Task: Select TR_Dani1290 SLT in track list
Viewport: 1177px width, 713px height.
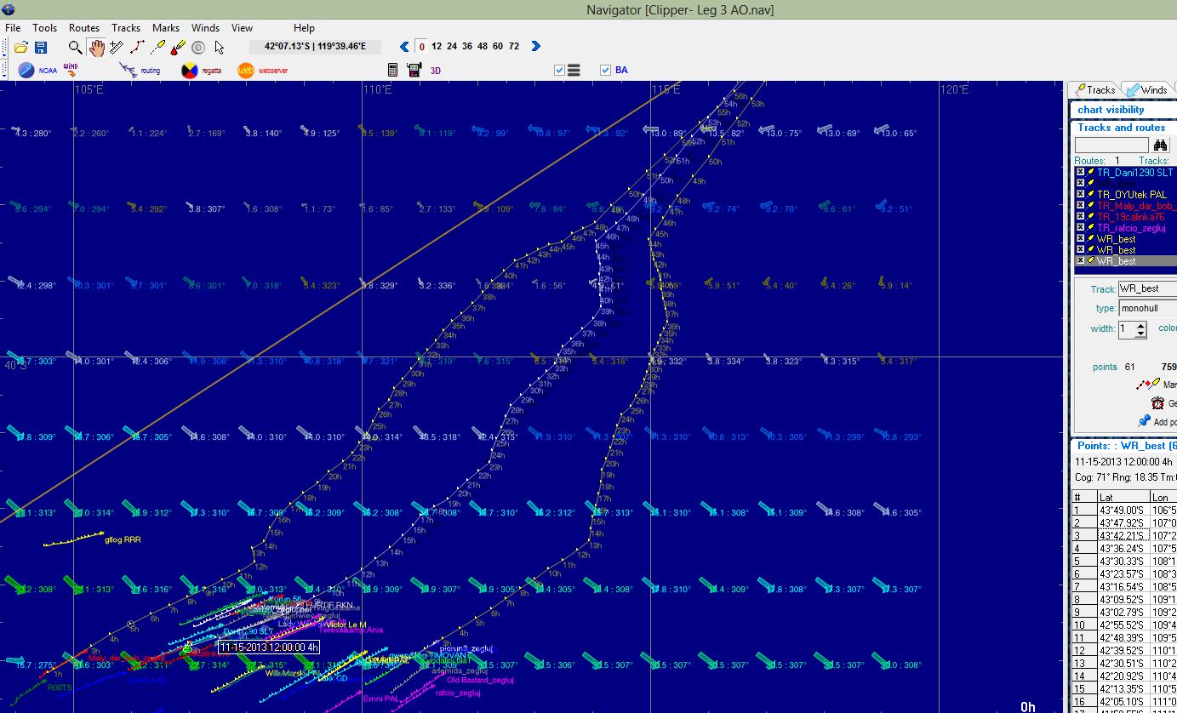Action: coord(1134,172)
